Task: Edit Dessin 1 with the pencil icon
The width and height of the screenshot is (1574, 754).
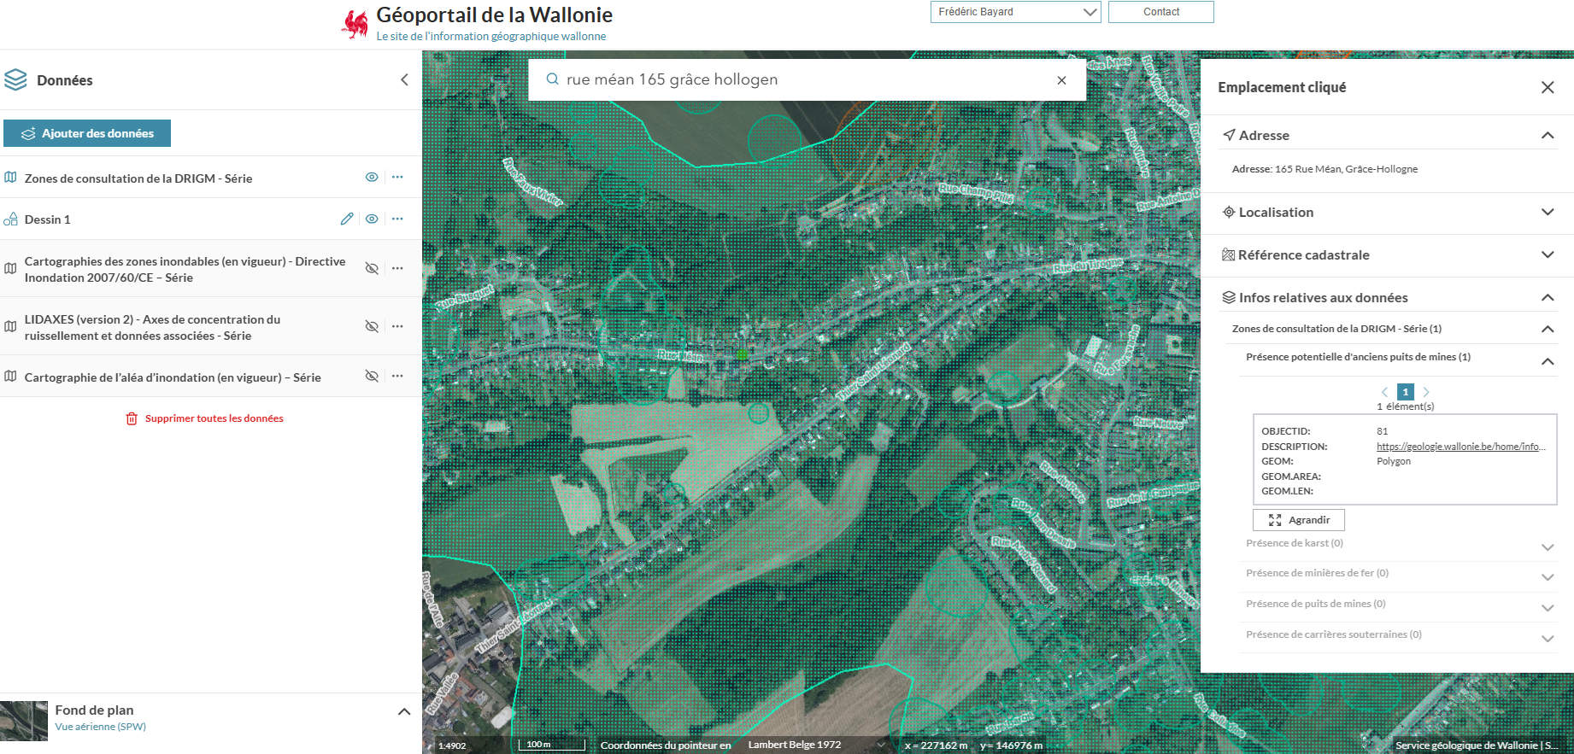Action: 346,219
